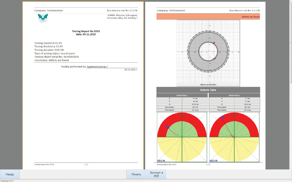The height and width of the screenshot is (182, 292).
Task: Click the upper red defect marker on object projection
Action: tap(214, 43)
